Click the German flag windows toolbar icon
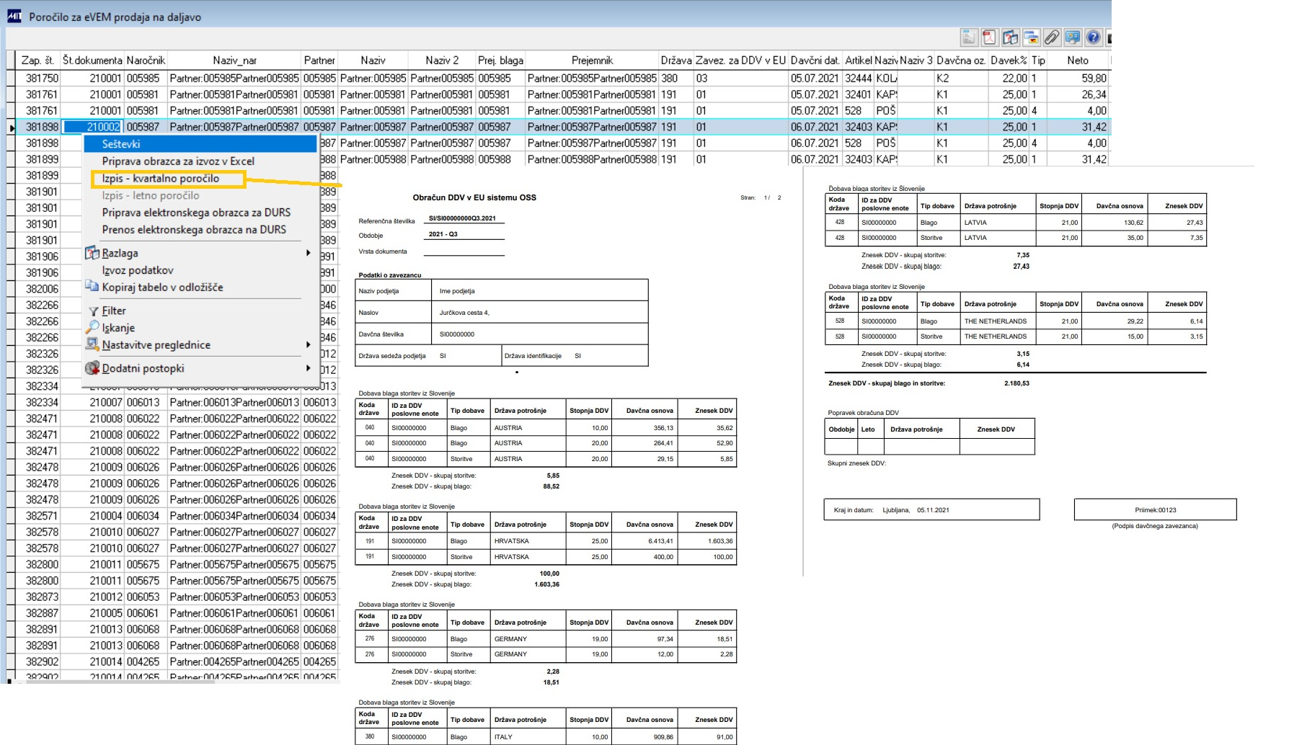This screenshot has height=745, width=1289. 1031,37
